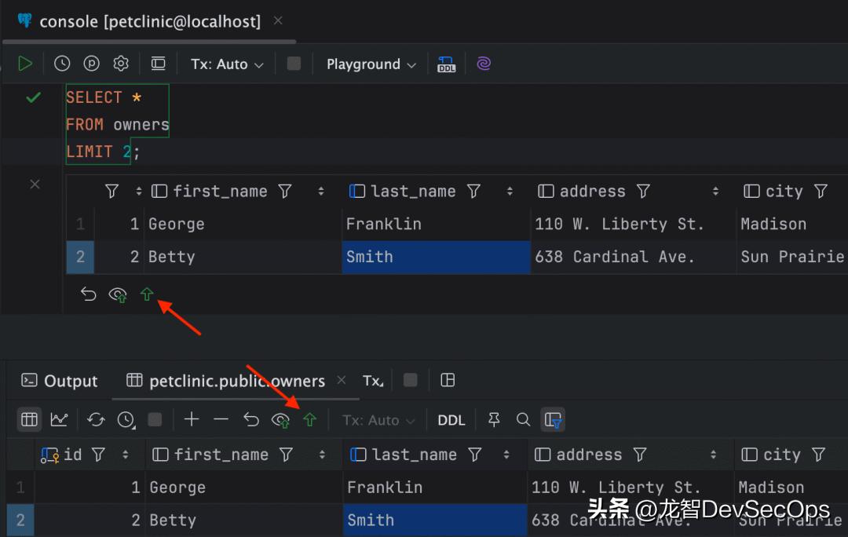Filter address column in bottom table
Screen dimensions: 848x537
click(x=640, y=455)
